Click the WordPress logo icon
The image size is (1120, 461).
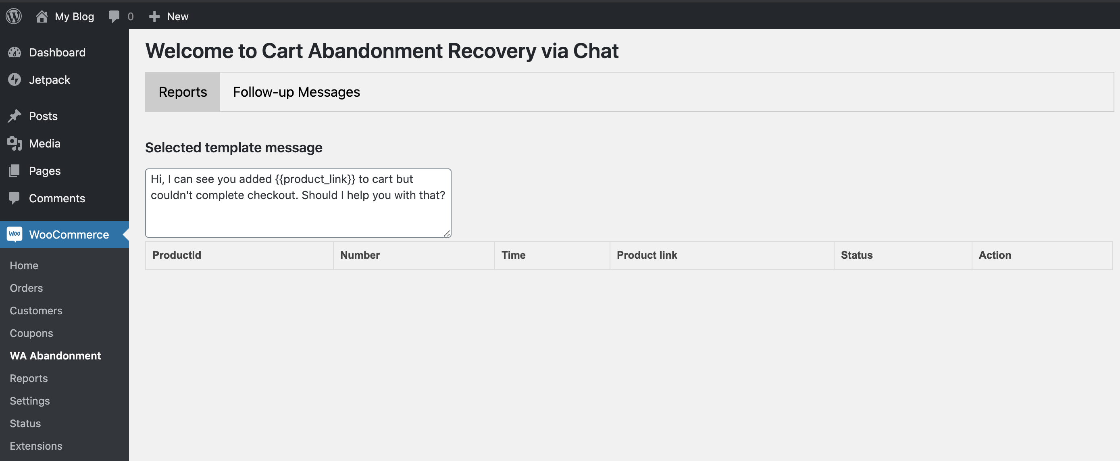[14, 16]
